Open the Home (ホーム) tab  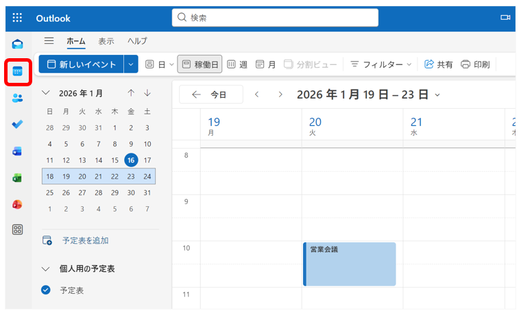76,41
